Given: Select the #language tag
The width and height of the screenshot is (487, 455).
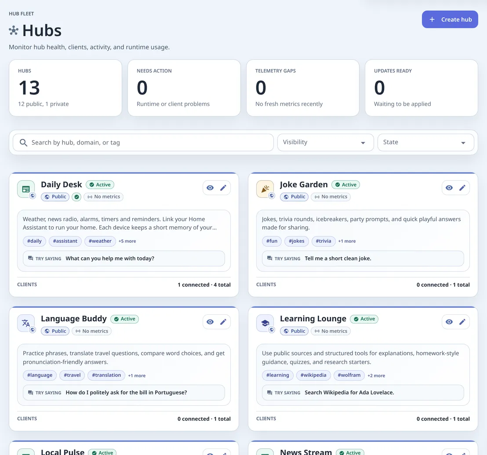Looking at the screenshot, I should 40,375.
